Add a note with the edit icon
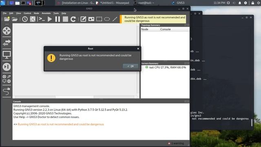Image resolution: width=261 pixels, height=147 pixels. pos(83,19)
